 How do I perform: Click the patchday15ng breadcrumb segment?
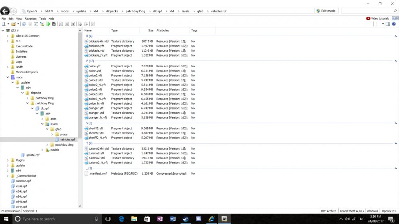coord(135,11)
